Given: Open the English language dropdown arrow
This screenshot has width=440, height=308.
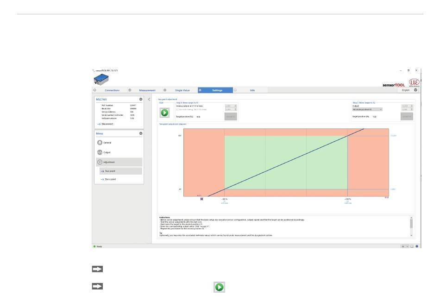Looking at the screenshot, I should point(415,90).
